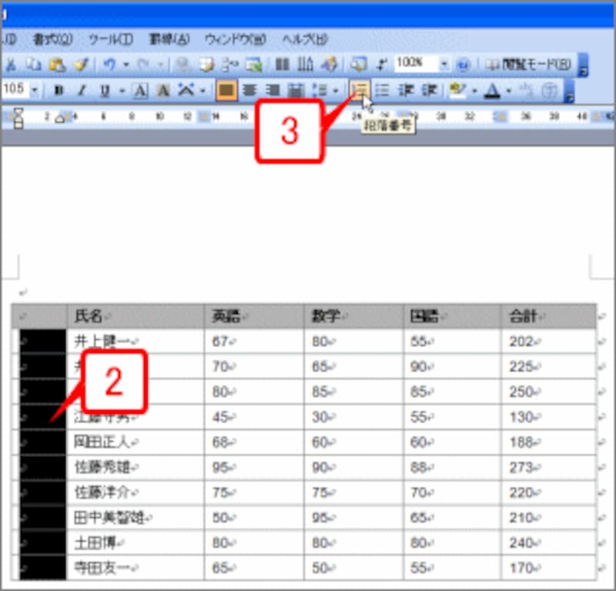Image resolution: width=616 pixels, height=591 pixels.
Task: Select the 段落番号 numbering icon
Action: pyautogui.click(x=359, y=90)
